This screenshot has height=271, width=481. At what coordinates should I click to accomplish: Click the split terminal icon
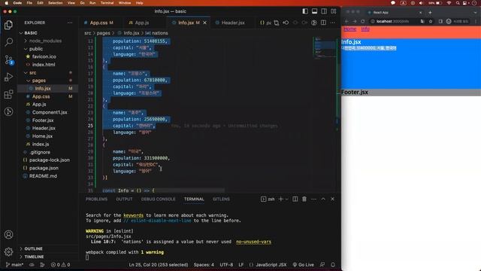point(295,199)
